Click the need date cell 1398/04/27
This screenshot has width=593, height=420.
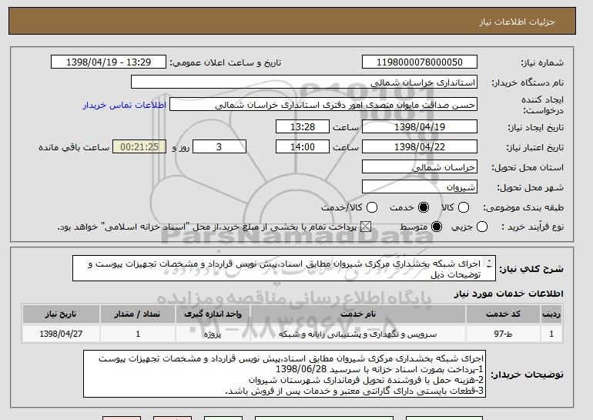pyautogui.click(x=61, y=334)
